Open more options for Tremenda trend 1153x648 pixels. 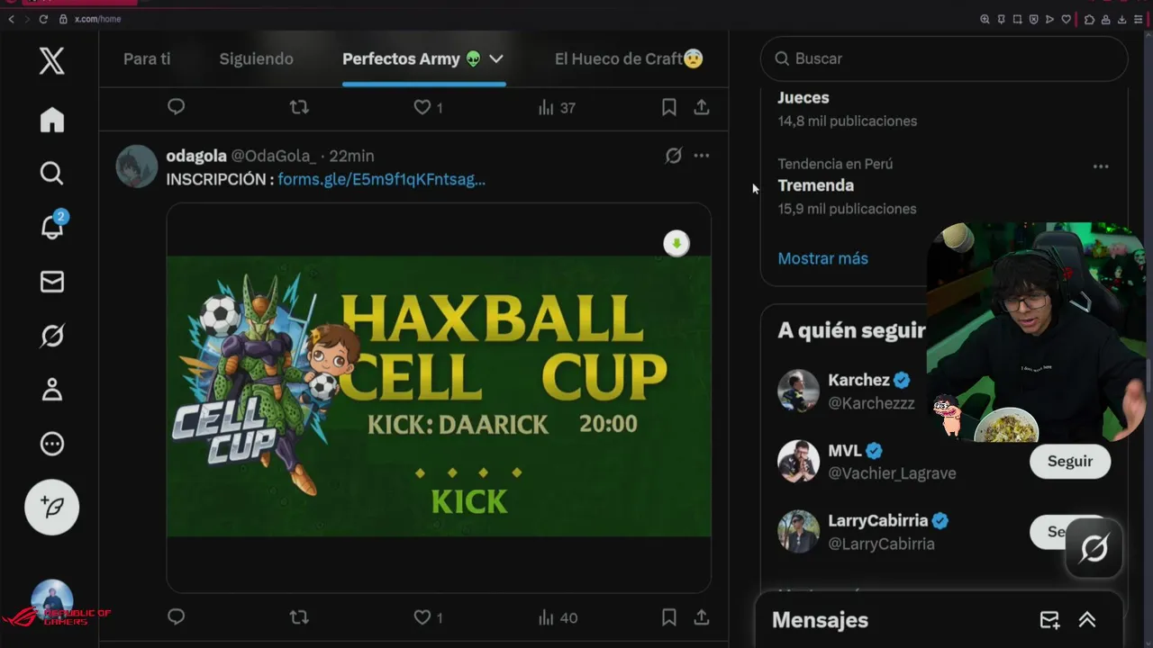click(1100, 166)
